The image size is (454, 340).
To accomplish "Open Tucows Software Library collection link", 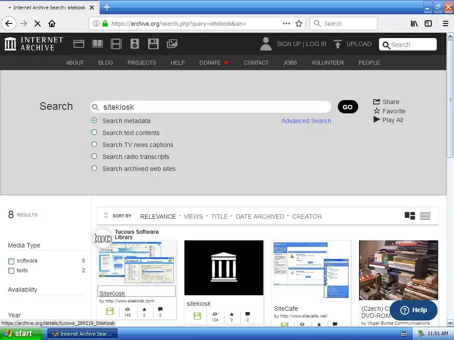I will tap(137, 235).
